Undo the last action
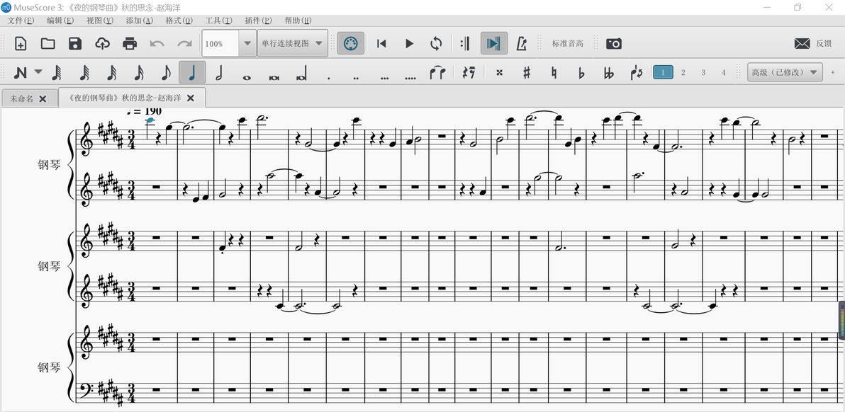Image resolution: width=845 pixels, height=412 pixels. tap(157, 44)
